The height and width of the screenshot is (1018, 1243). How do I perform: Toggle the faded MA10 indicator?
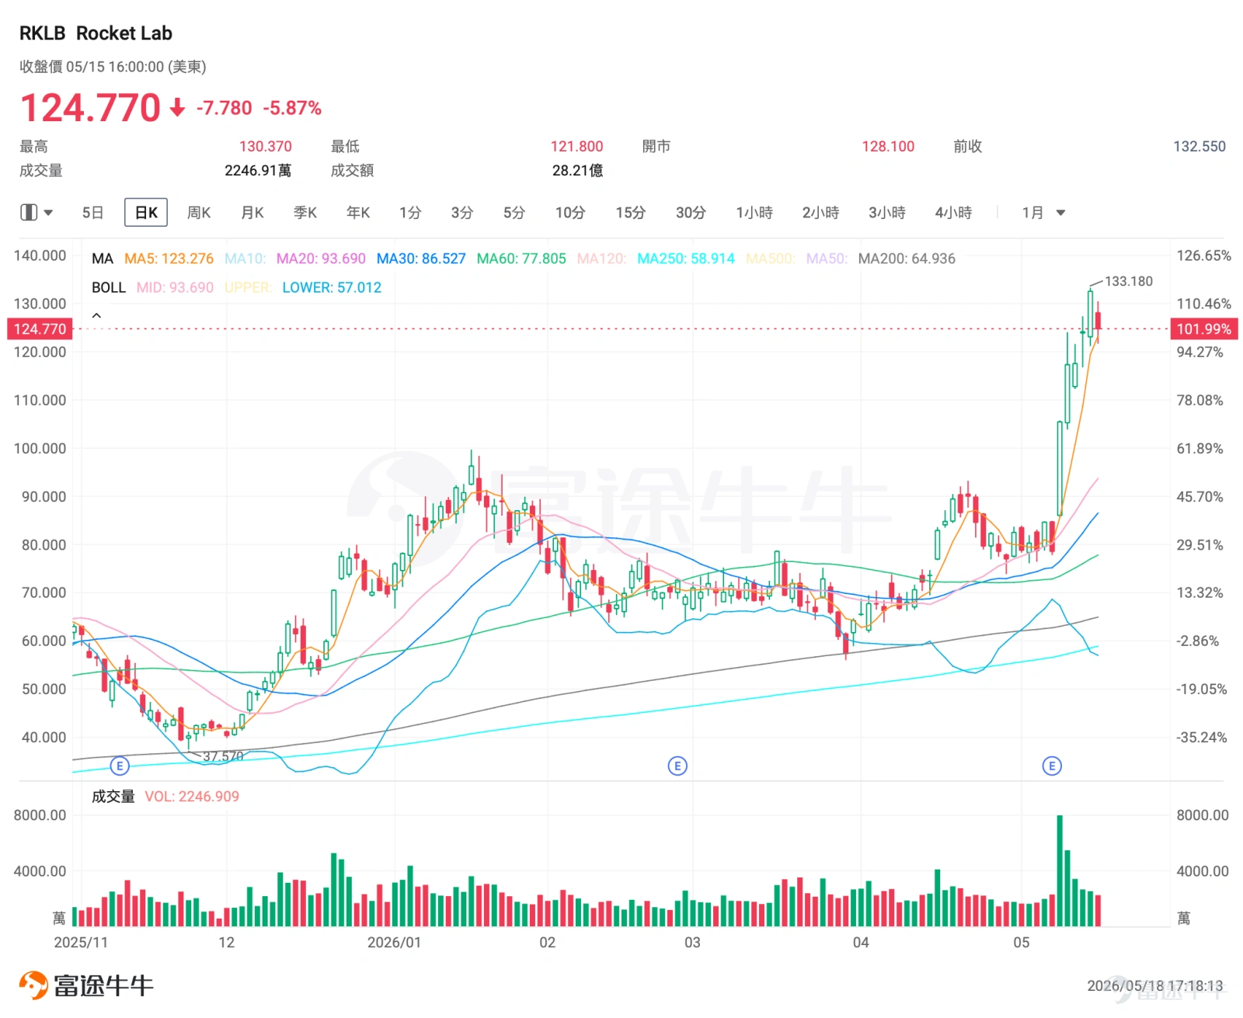coord(245,259)
